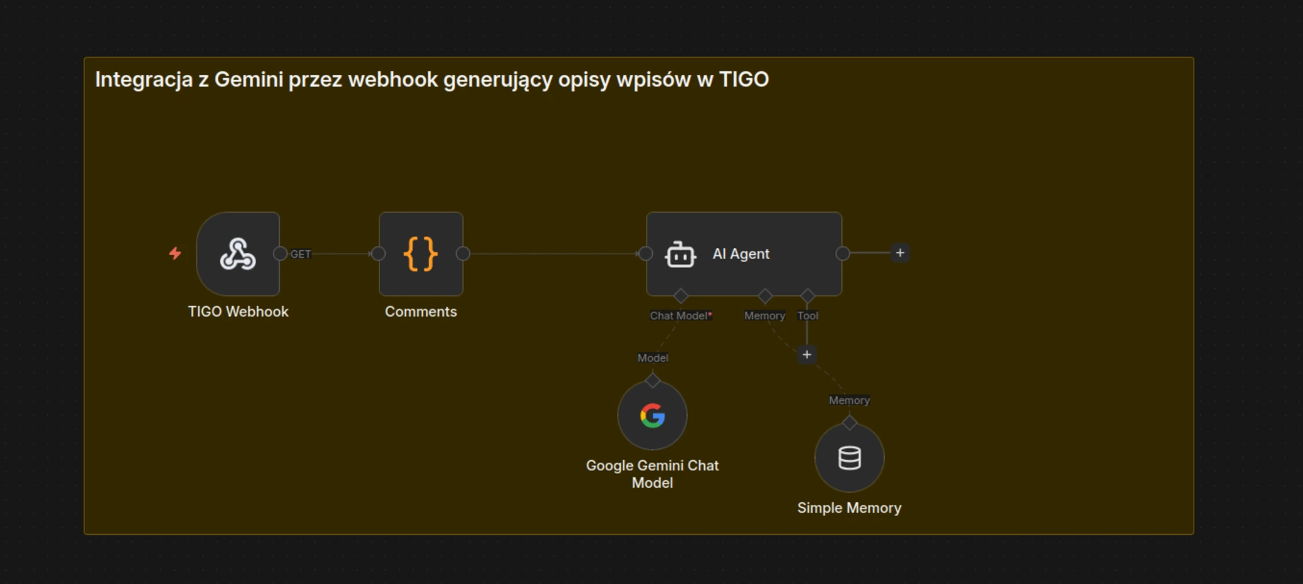Click the TIGO Webhook GET output port
Viewport: 1303px width, 584px height.
pyautogui.click(x=280, y=254)
